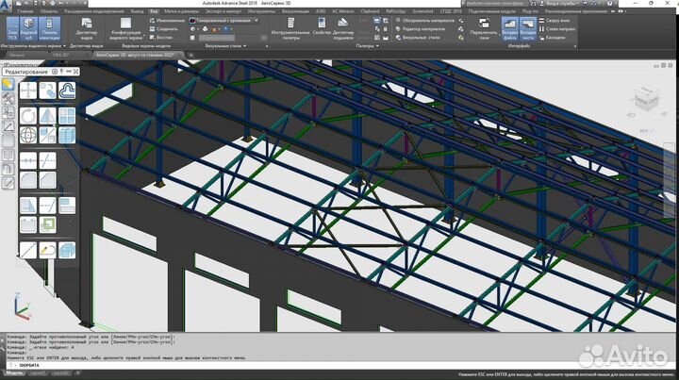679x380 pixels.
Task: Open editing palette settings gear icon
Action: click(55, 72)
